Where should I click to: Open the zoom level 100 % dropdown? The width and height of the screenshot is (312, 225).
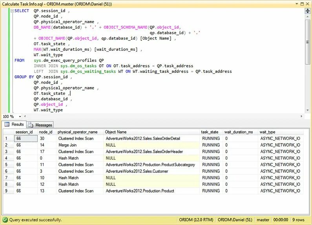(20, 116)
